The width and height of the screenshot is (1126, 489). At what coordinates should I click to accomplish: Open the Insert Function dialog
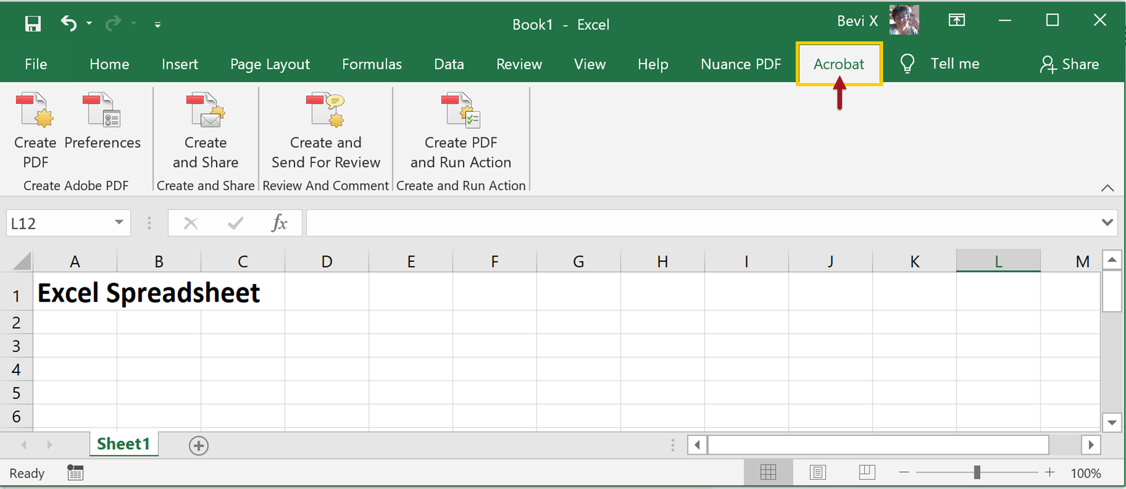tap(279, 223)
